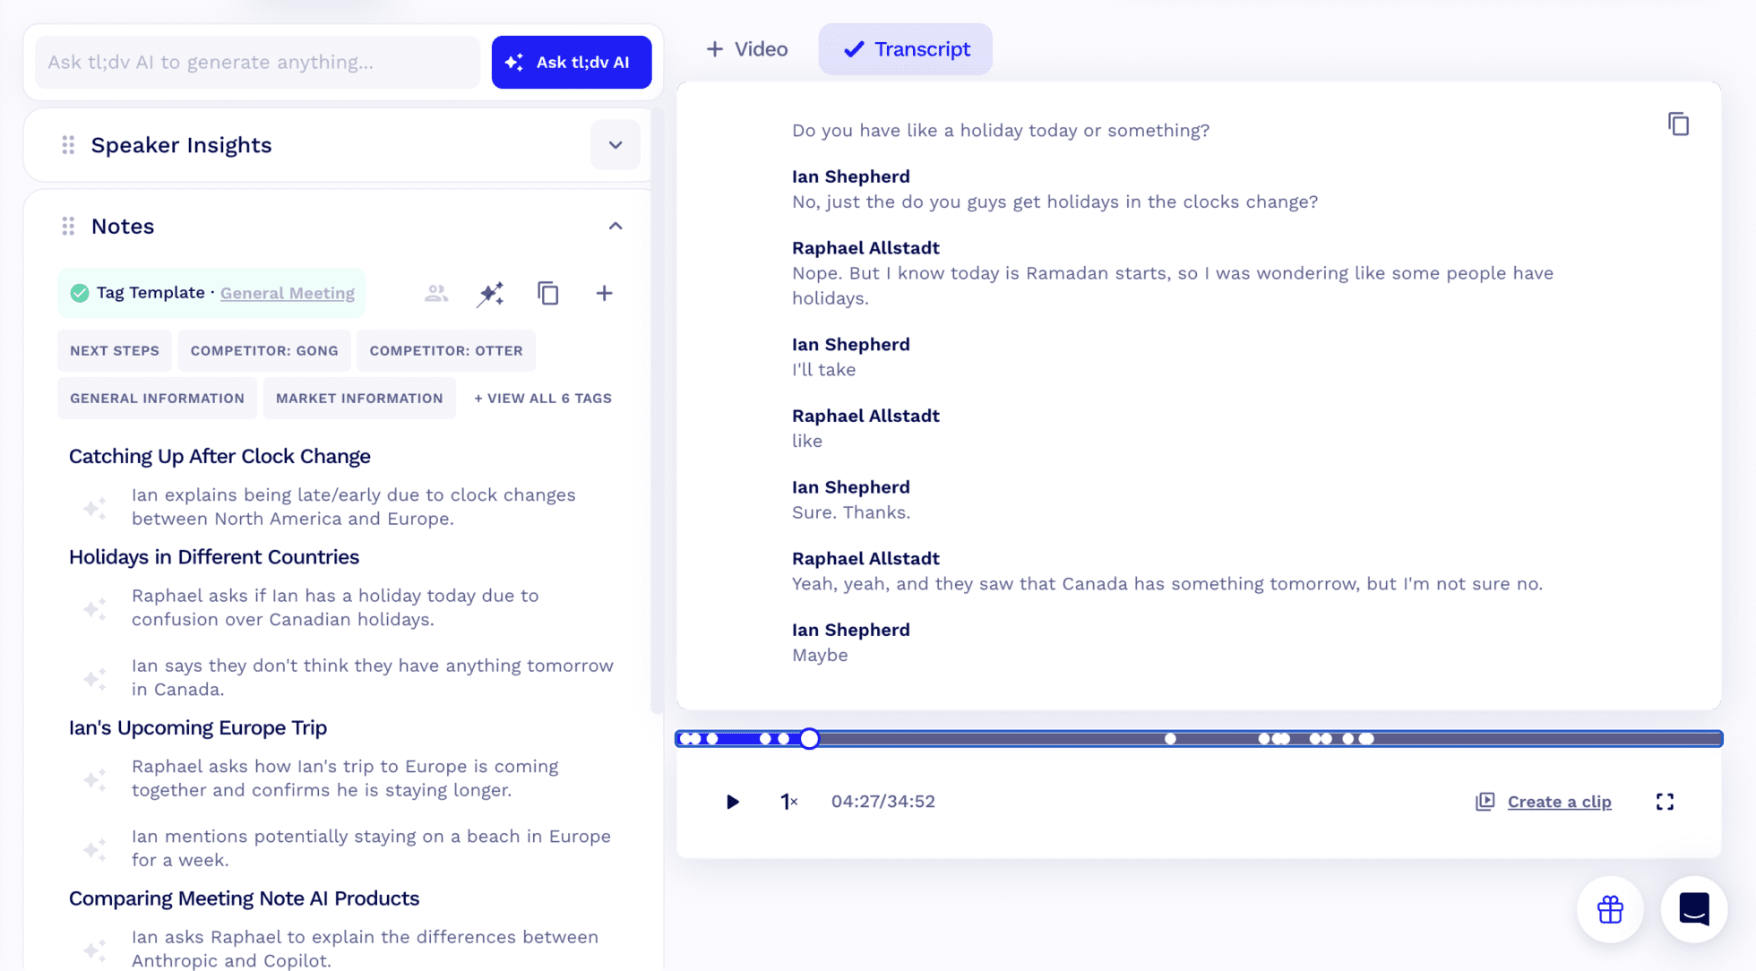Click the copy transcript icon
This screenshot has width=1756, height=971.
click(x=1678, y=124)
